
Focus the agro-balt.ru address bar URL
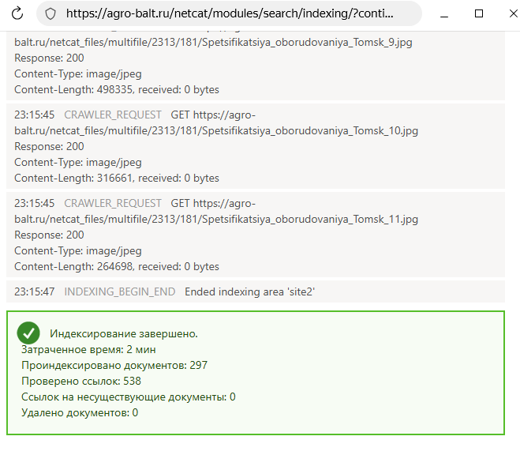tap(230, 13)
